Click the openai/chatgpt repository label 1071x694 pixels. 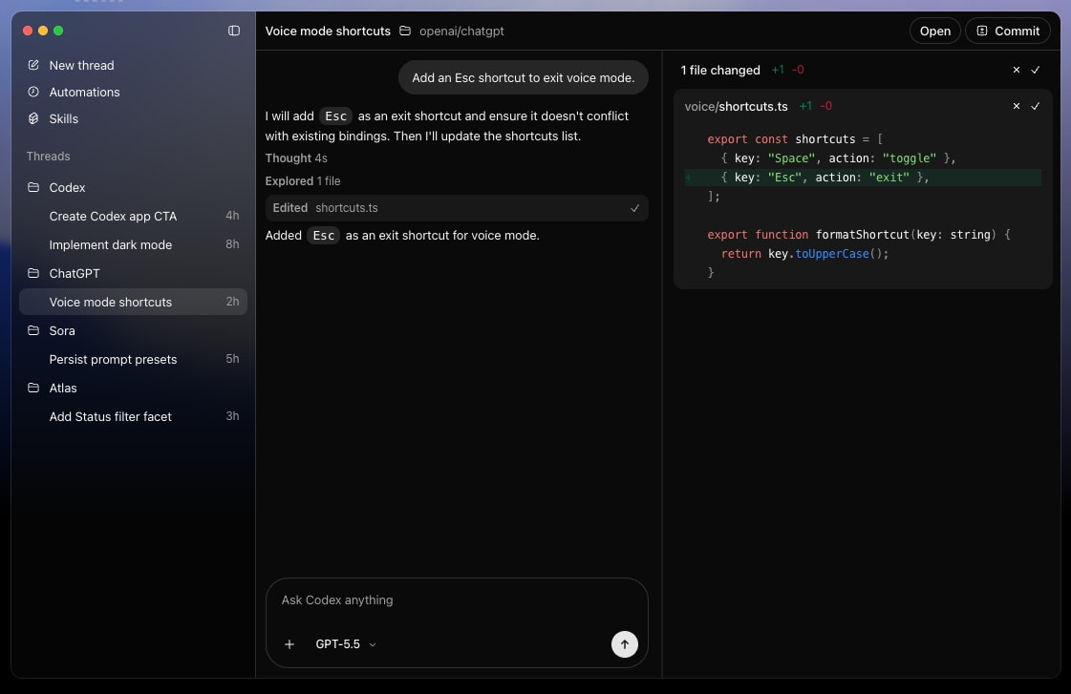tap(461, 31)
